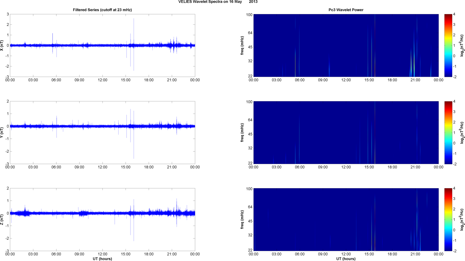This screenshot has height=261, width=465.
Task: Click 'freq (mHz)' label of the bottom spectrogram
Action: [x=242, y=220]
